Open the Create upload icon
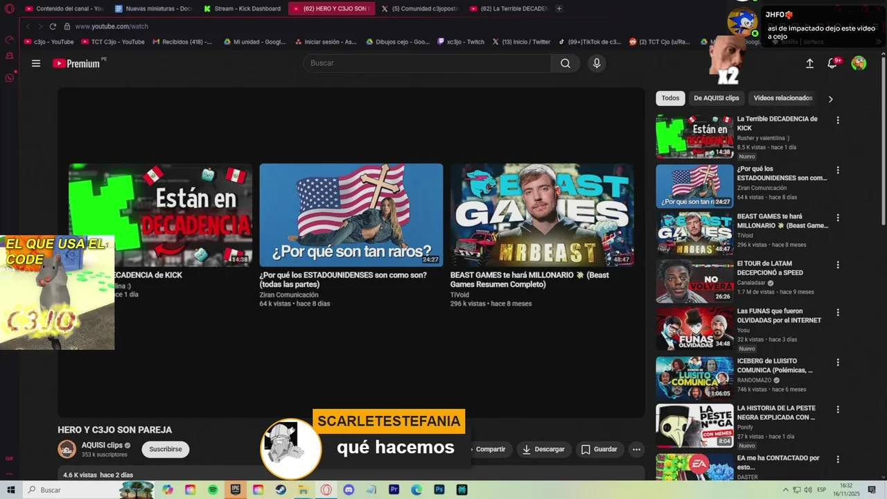887x499 pixels. 809,63
